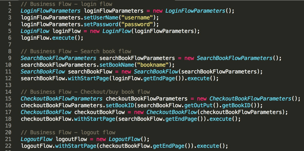
Task: Click the comment about the Checkout/buy book flow
Action: click(x=85, y=92)
